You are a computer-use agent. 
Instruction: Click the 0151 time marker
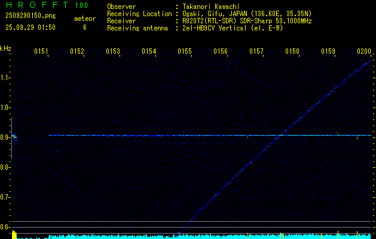[41, 52]
